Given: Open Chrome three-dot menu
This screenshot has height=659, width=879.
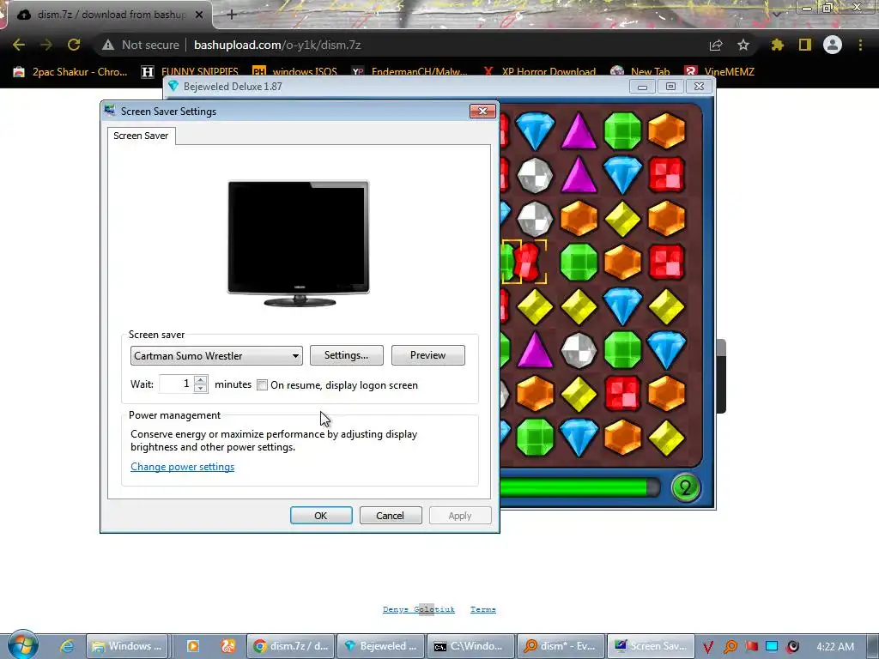Looking at the screenshot, I should pyautogui.click(x=860, y=45).
